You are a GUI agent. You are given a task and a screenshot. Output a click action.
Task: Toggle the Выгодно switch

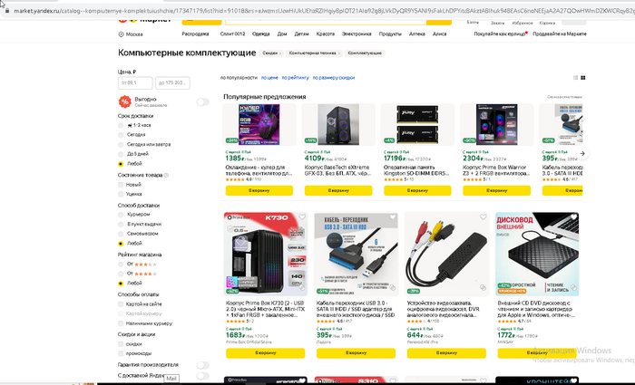click(203, 101)
